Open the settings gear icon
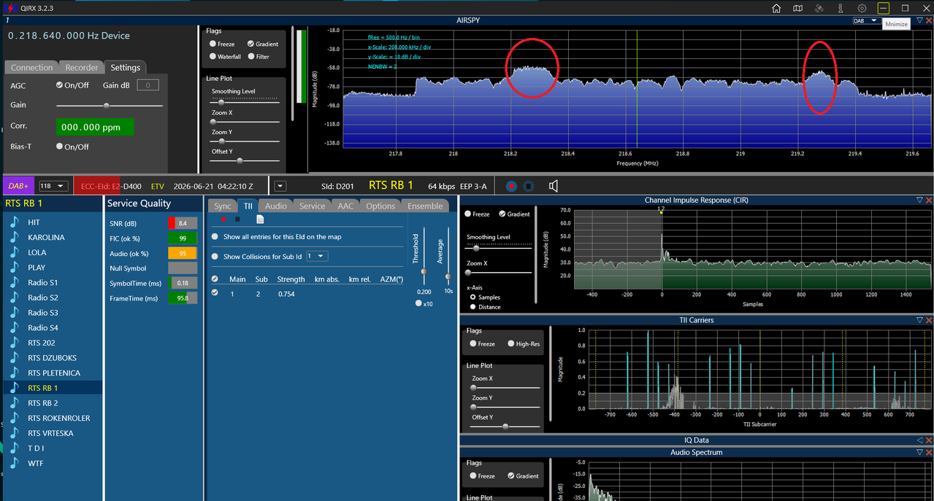The width and height of the screenshot is (934, 501). (x=862, y=8)
